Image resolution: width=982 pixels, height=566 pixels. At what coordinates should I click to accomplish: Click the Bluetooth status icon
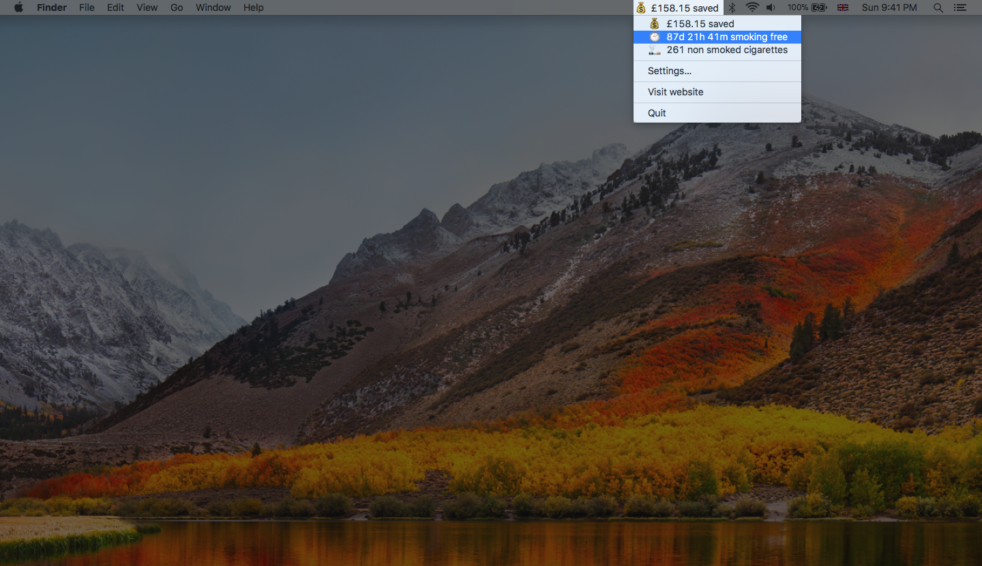[732, 7]
